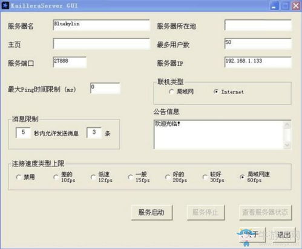This screenshot has width=302, height=249.
Task: Click the 服务启动 button
Action: [152, 212]
